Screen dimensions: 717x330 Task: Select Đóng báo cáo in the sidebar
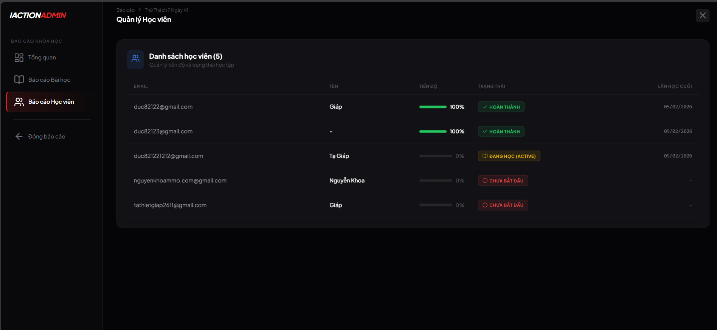[47, 137]
